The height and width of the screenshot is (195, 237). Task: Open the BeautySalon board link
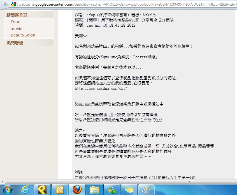[23, 35]
